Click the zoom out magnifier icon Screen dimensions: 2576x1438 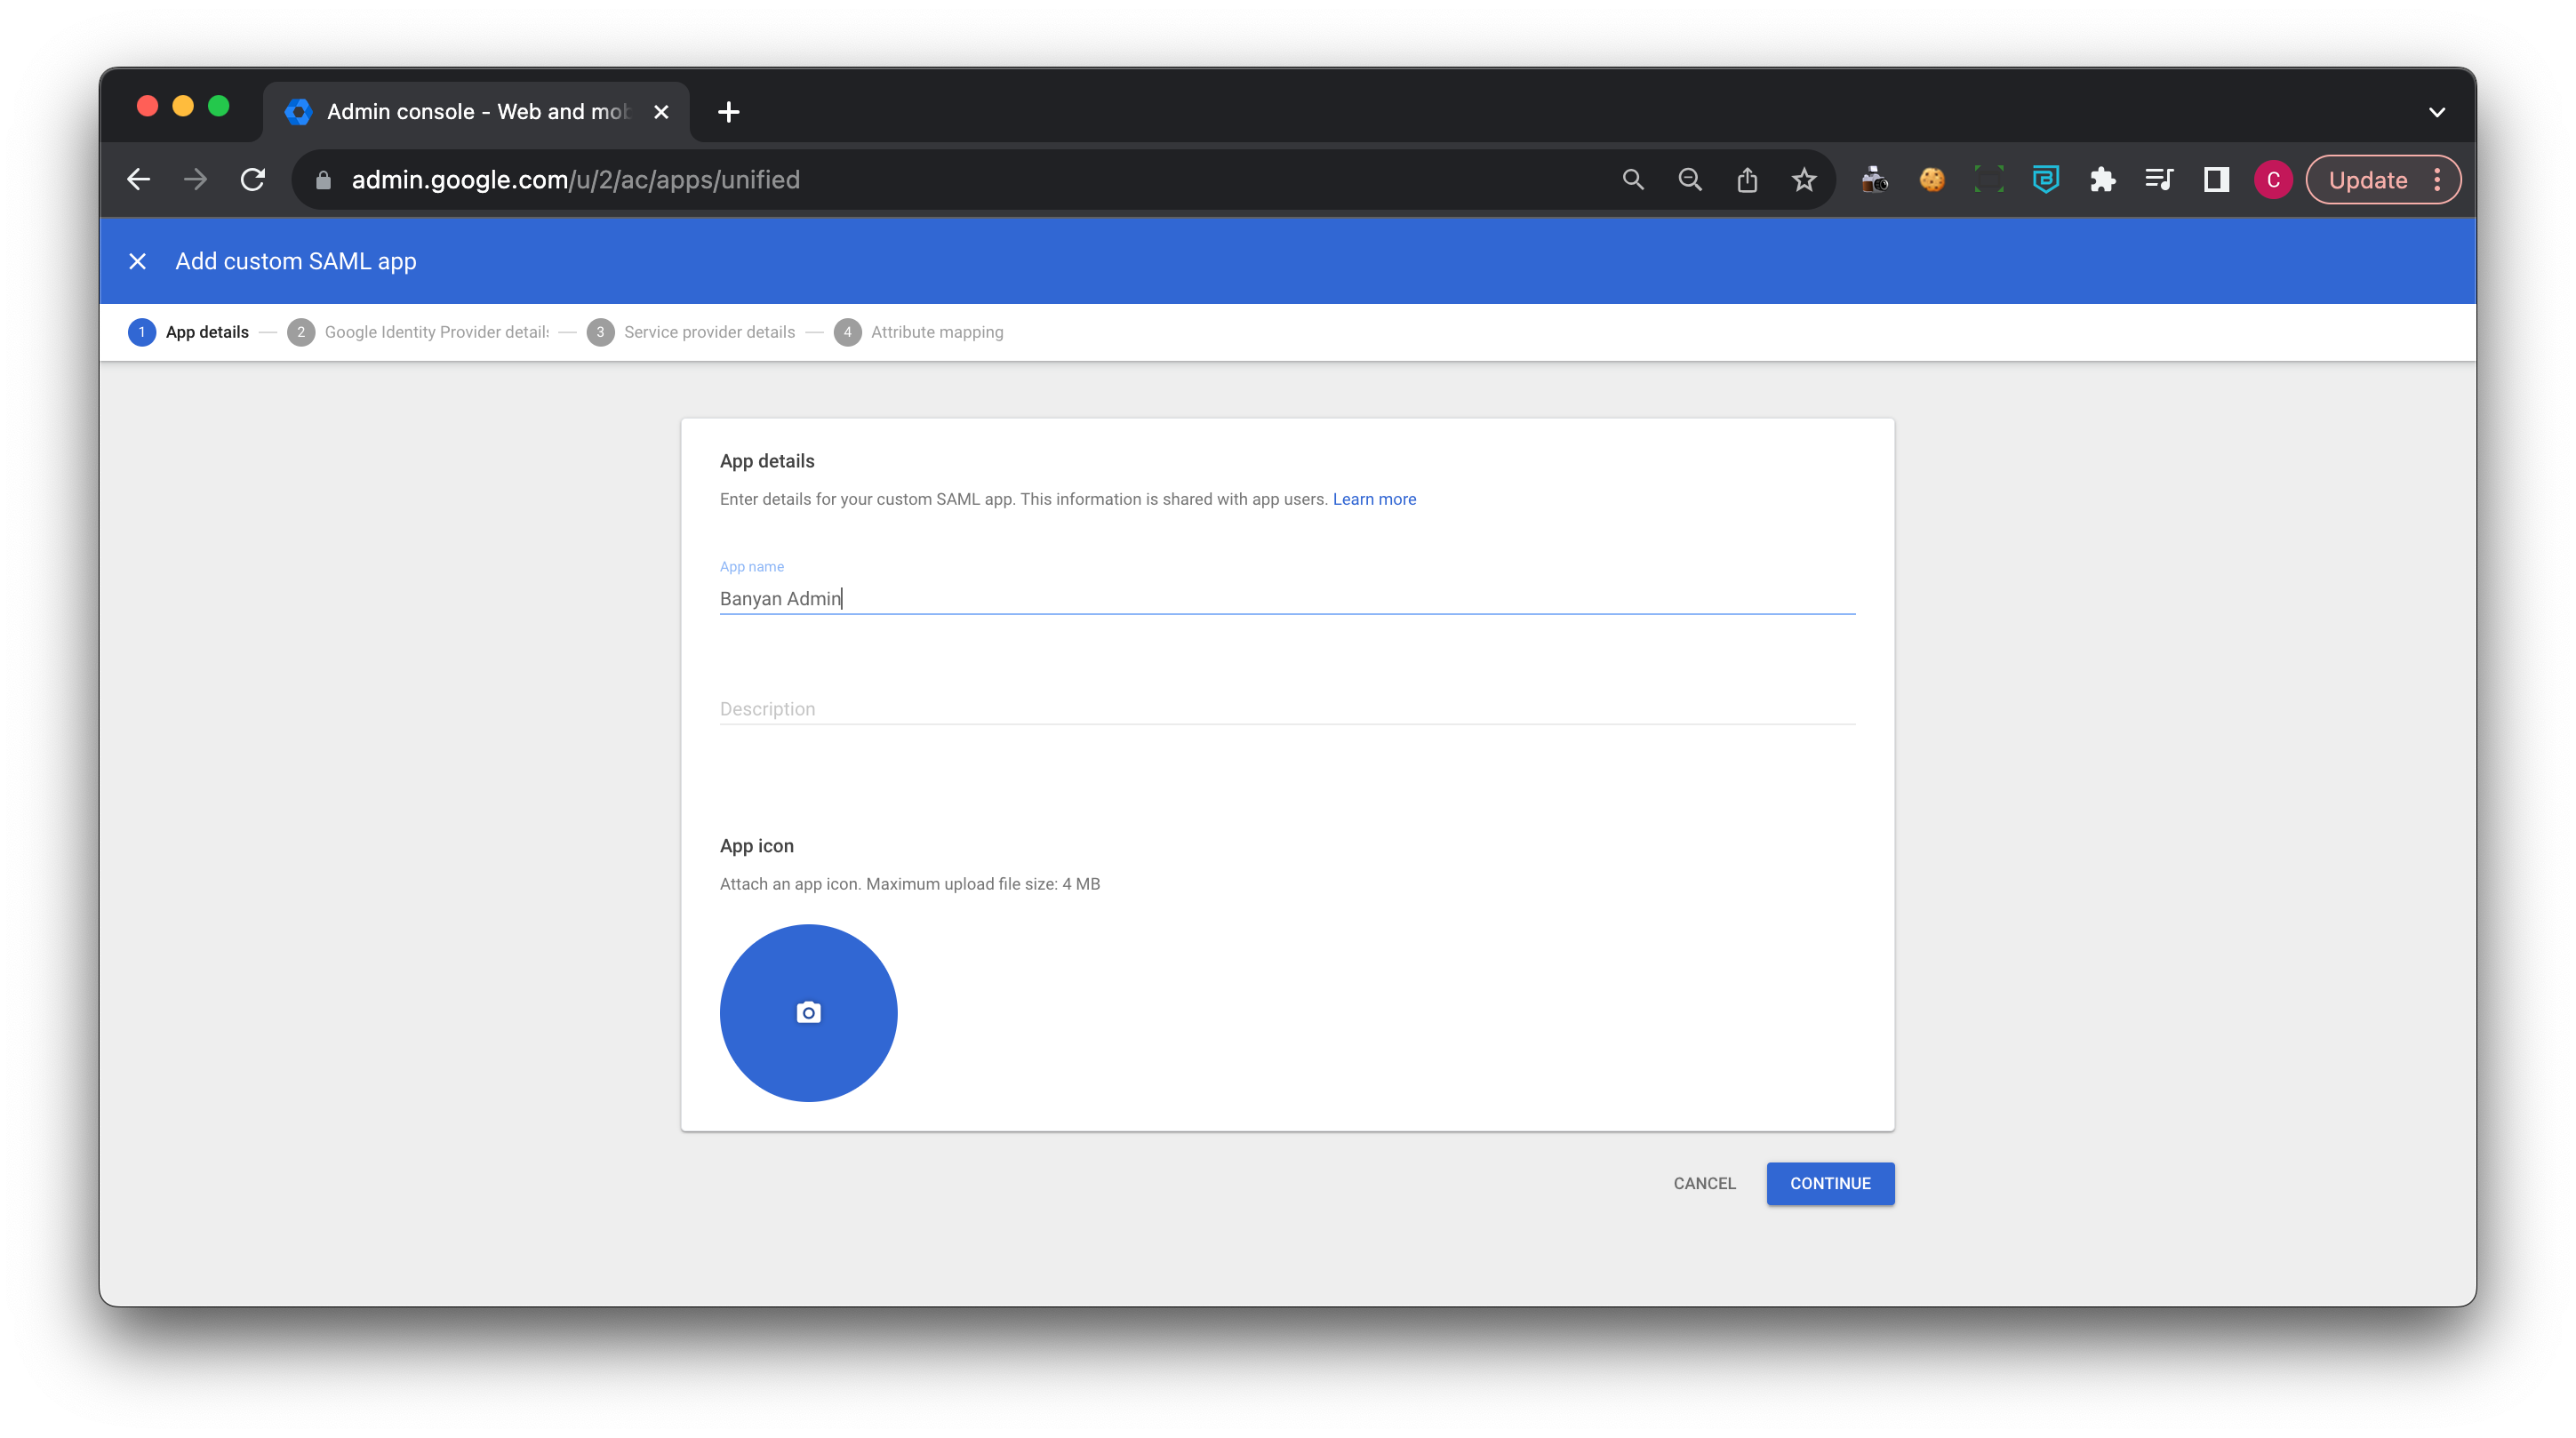tap(1690, 180)
